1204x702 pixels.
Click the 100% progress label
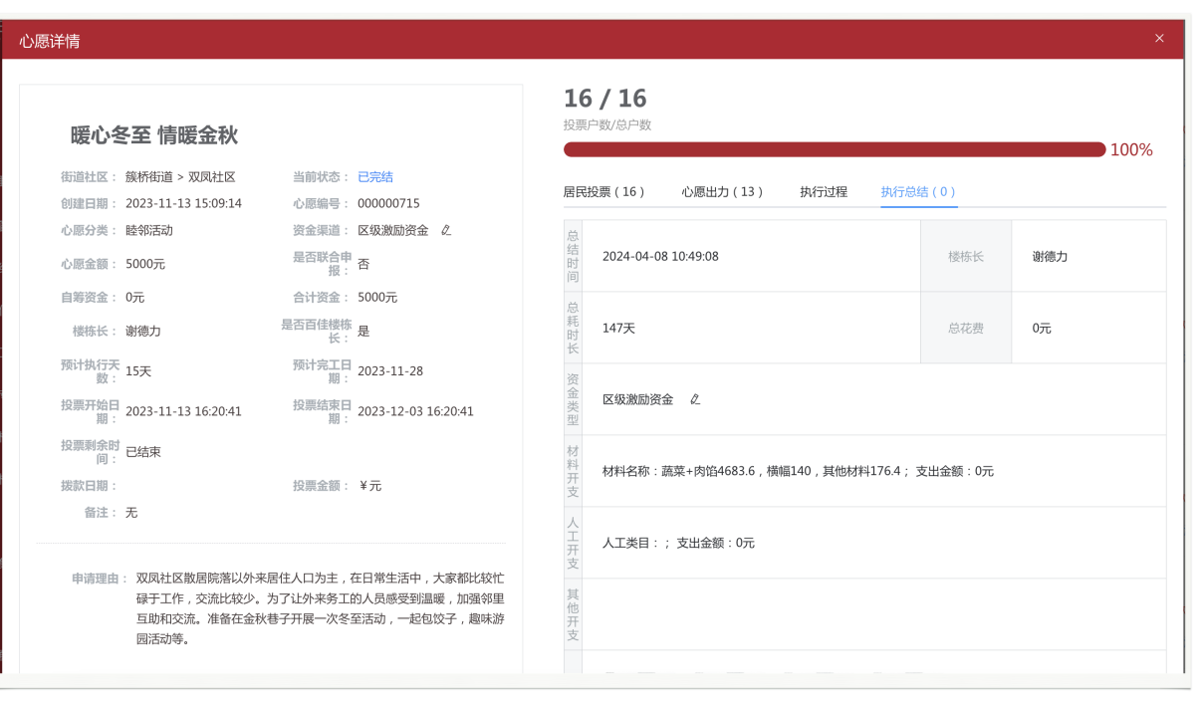pyautogui.click(x=1131, y=150)
